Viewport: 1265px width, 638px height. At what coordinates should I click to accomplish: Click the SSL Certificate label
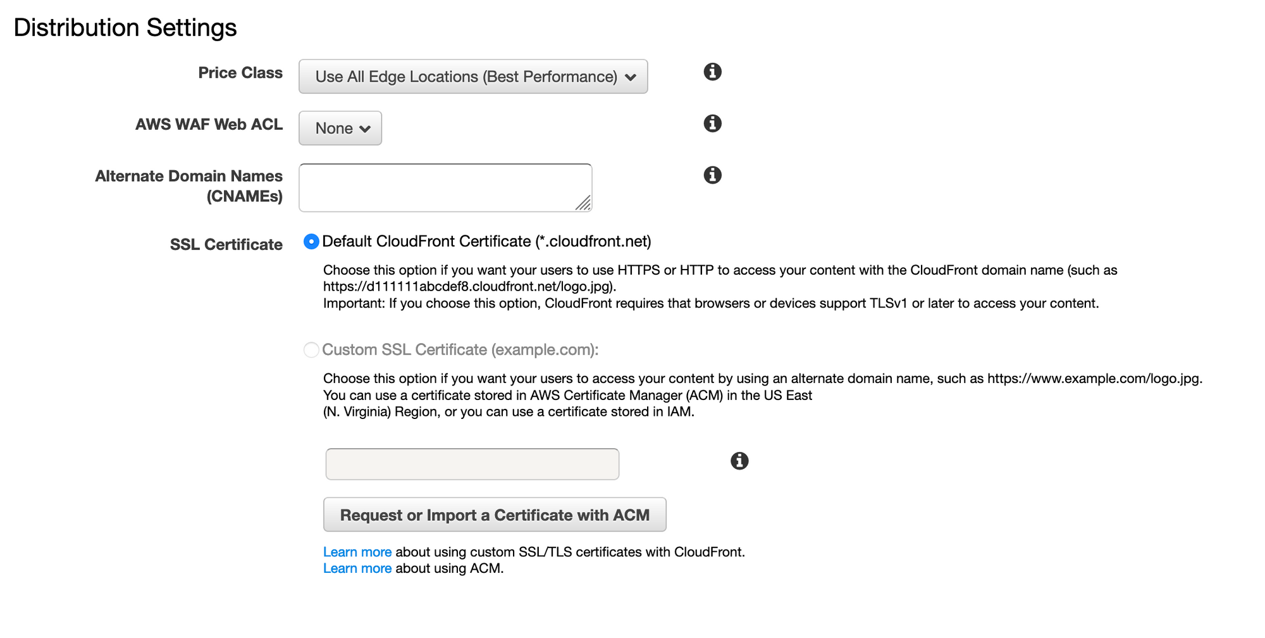[226, 244]
